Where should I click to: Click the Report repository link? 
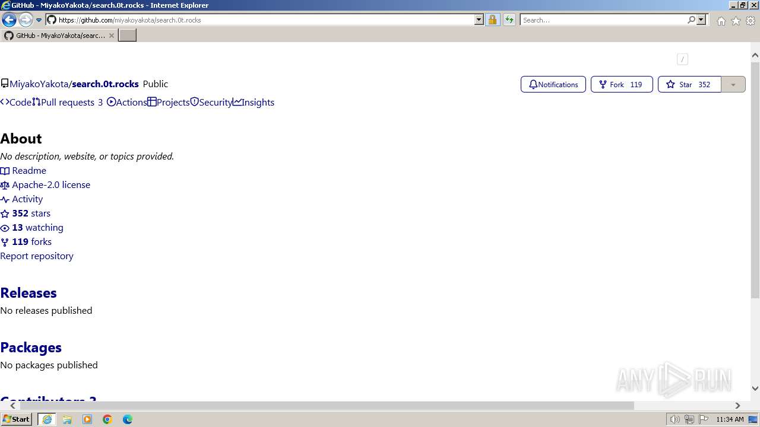(x=37, y=256)
